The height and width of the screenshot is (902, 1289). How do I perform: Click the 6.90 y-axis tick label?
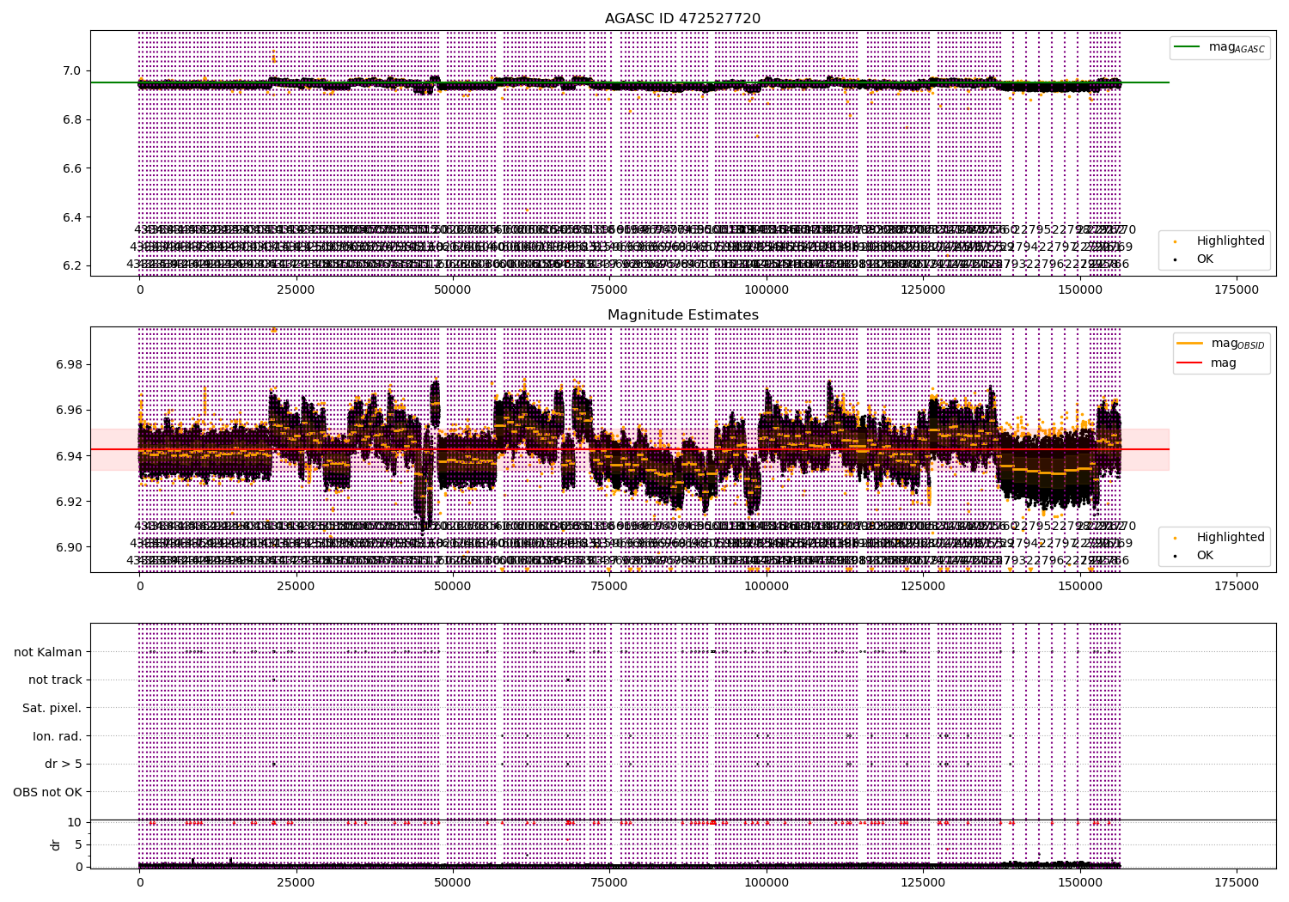tap(69, 547)
